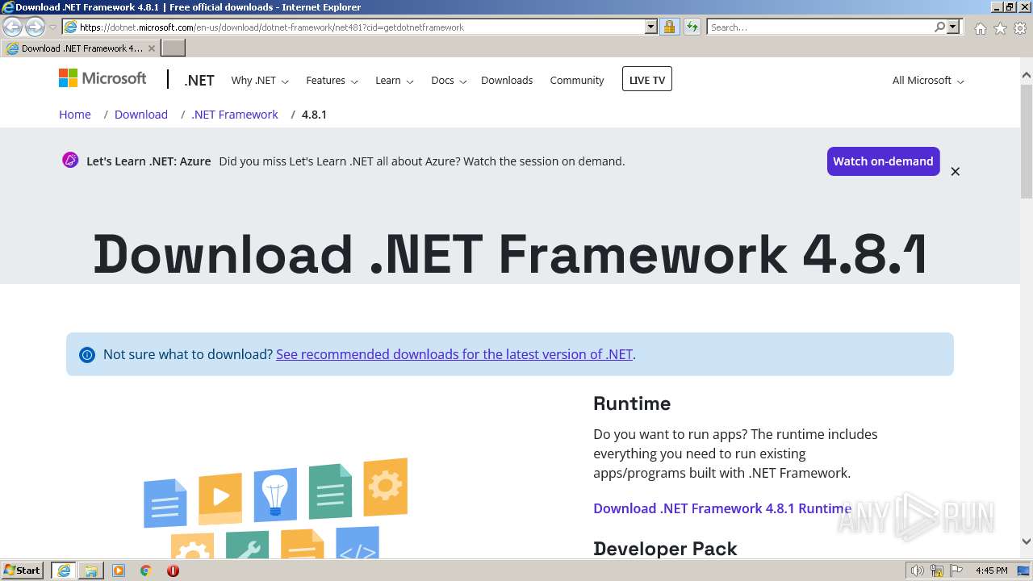Open Favorites star icon
The width and height of the screenshot is (1033, 581).
point(1000,28)
